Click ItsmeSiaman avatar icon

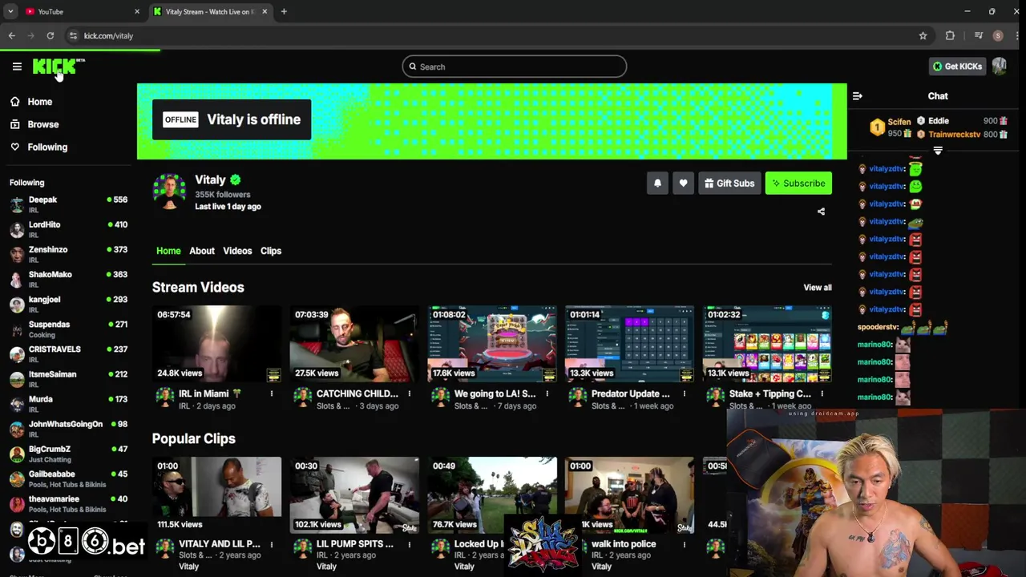tap(17, 379)
